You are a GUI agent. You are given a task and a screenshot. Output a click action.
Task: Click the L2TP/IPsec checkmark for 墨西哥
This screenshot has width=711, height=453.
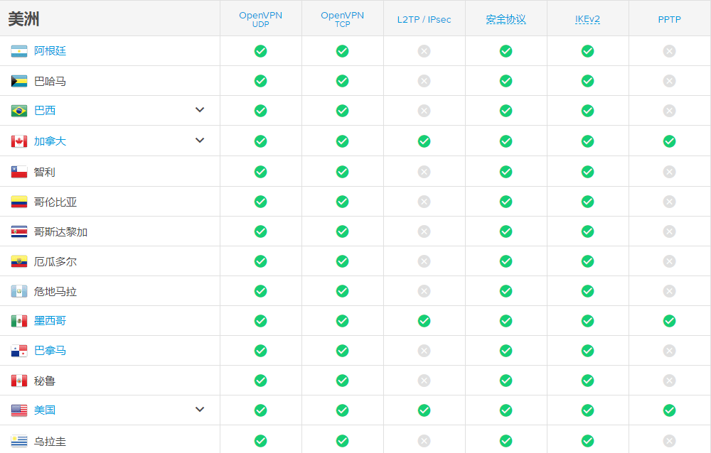point(424,321)
